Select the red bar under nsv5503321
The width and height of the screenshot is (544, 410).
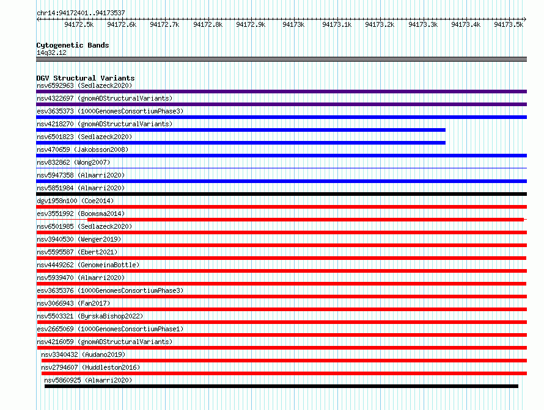tap(282, 322)
